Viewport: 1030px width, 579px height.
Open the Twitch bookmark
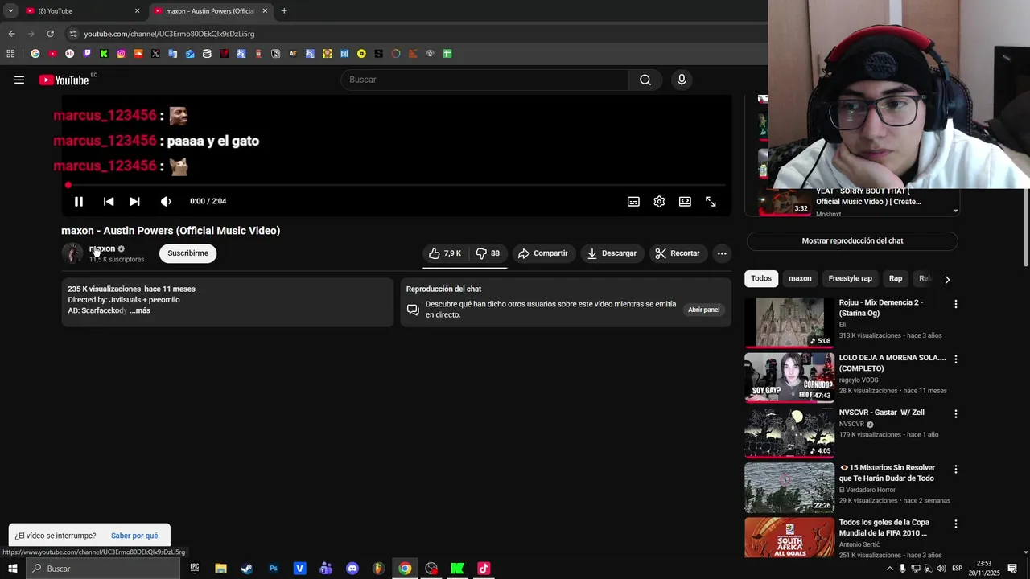click(87, 54)
